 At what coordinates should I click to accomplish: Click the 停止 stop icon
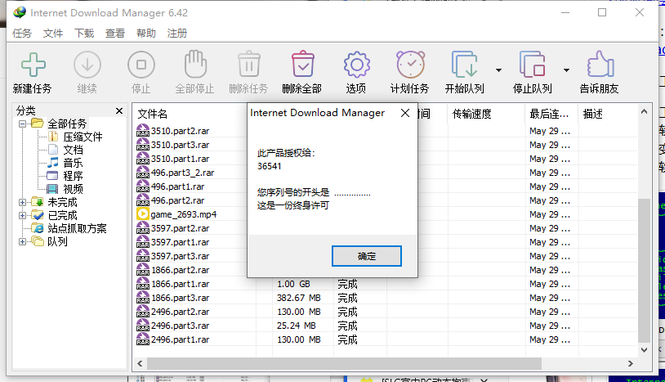pyautogui.click(x=141, y=65)
